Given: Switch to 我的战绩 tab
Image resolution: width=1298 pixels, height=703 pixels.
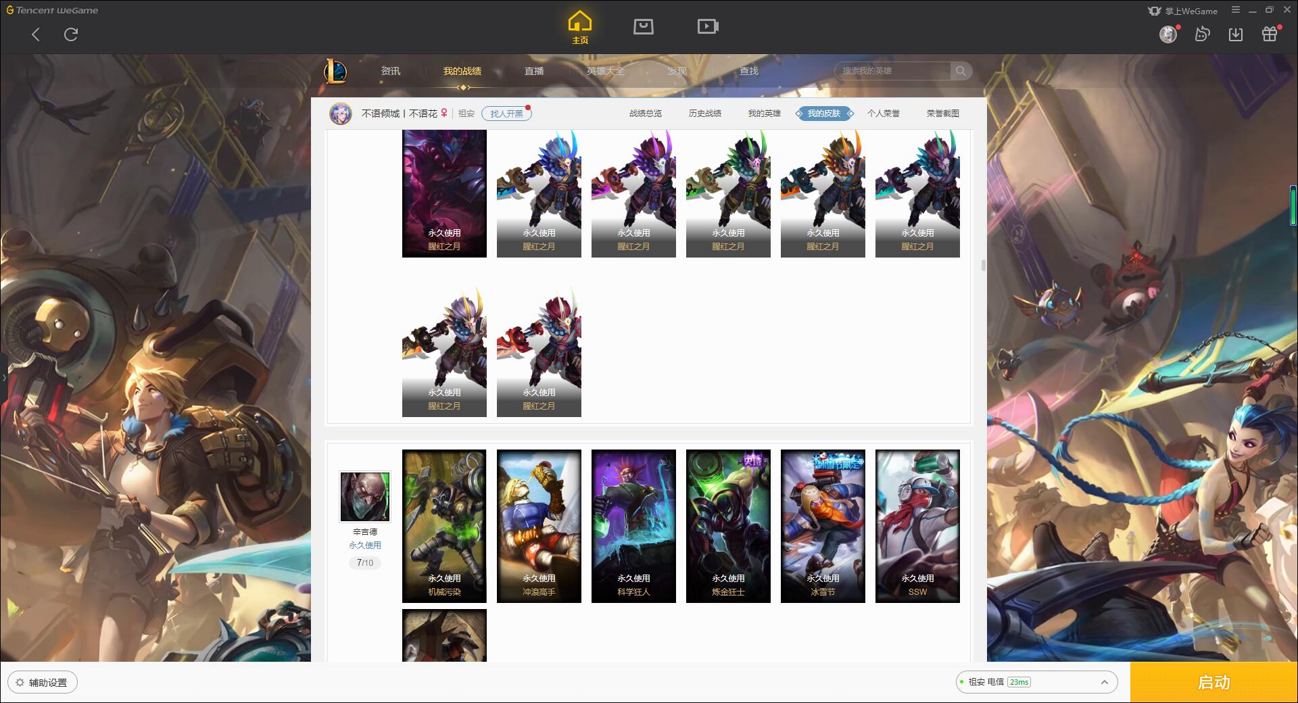Looking at the screenshot, I should tap(462, 71).
